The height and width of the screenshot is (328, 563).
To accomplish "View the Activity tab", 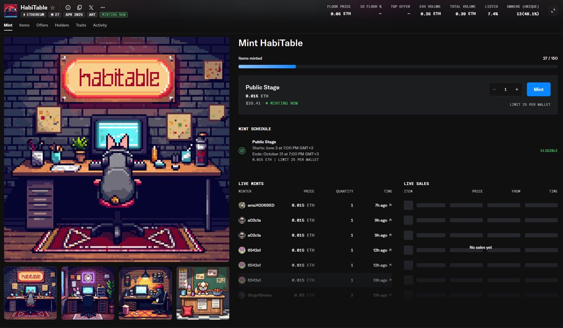I will tap(100, 25).
